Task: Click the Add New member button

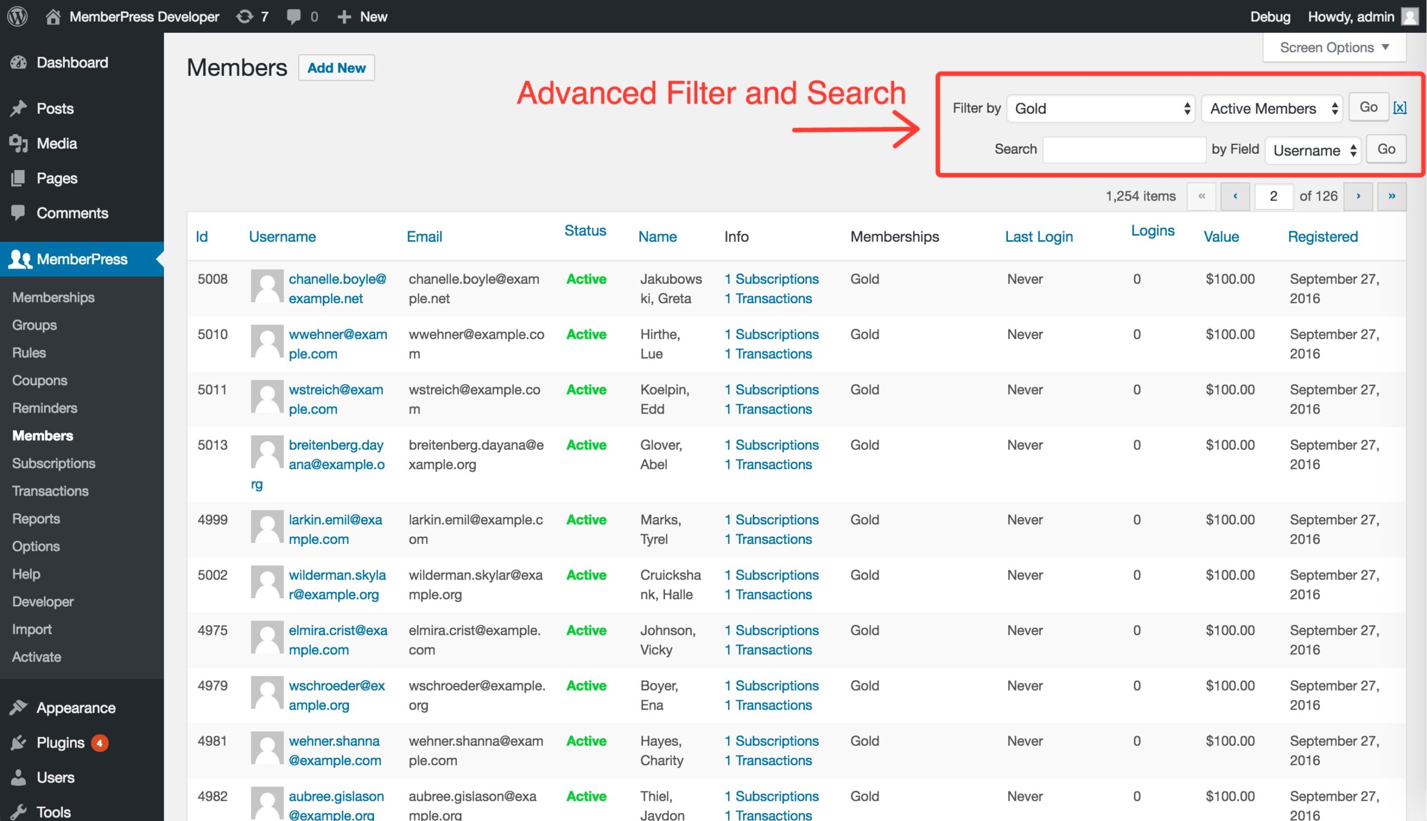Action: pyautogui.click(x=337, y=67)
